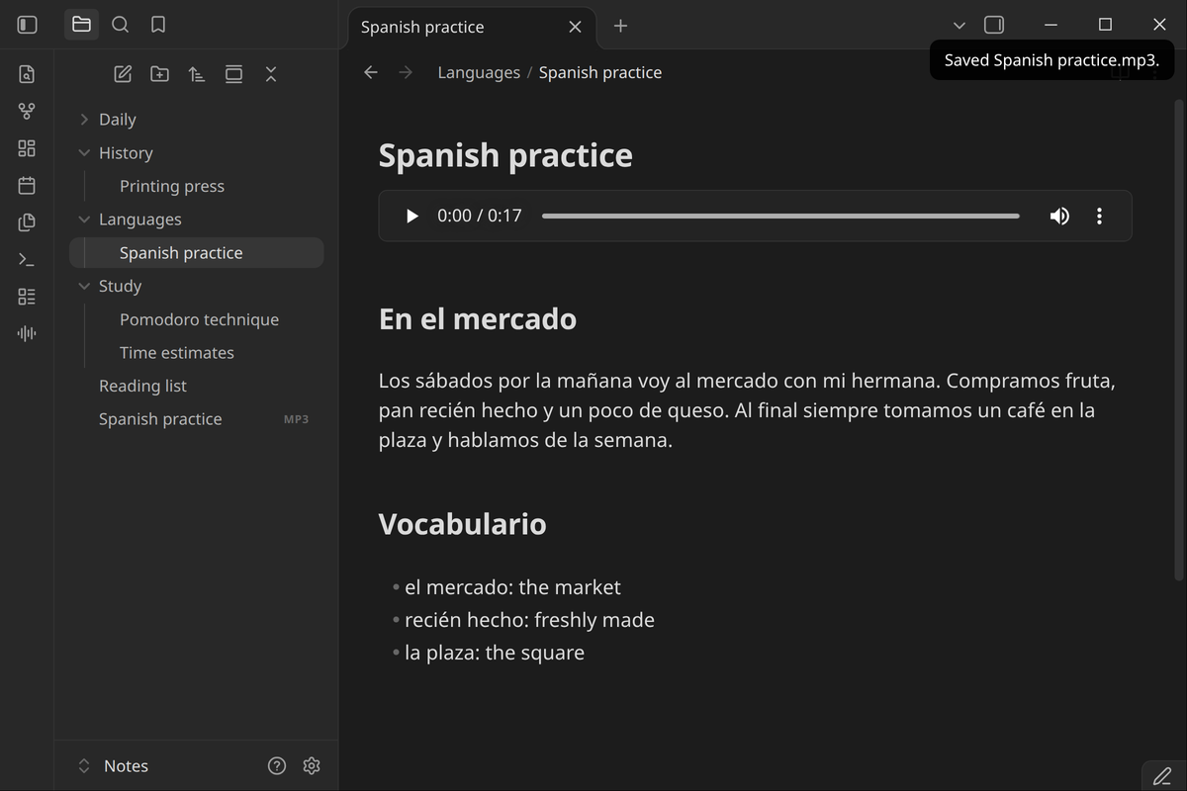1187x791 pixels.
Task: Collapse all folders in the explorer
Action: [x=271, y=74]
